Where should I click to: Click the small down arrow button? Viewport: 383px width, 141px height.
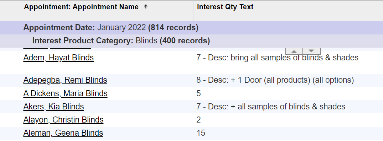point(311,51)
